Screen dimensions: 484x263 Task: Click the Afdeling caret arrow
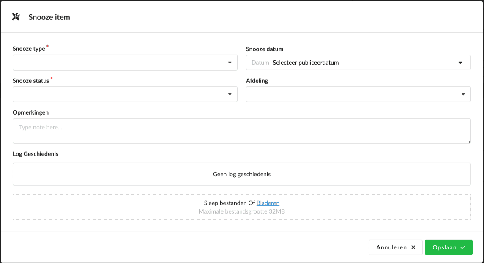463,94
